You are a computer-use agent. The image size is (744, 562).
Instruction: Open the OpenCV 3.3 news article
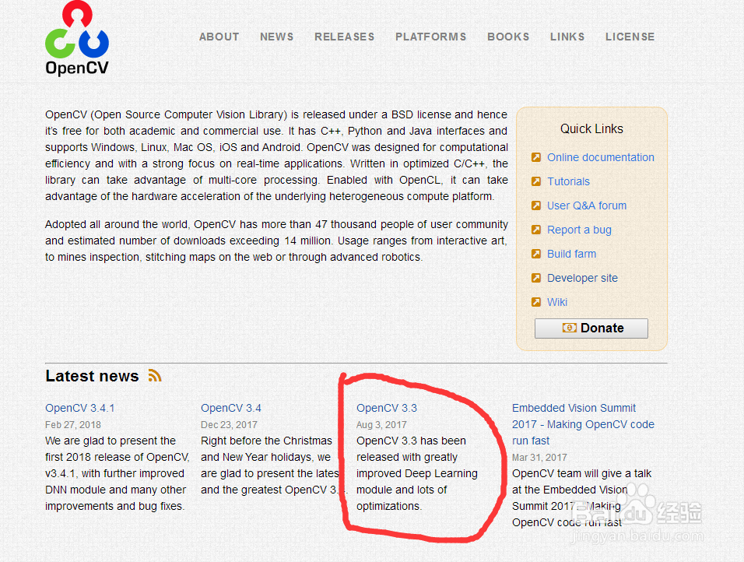[x=387, y=408]
